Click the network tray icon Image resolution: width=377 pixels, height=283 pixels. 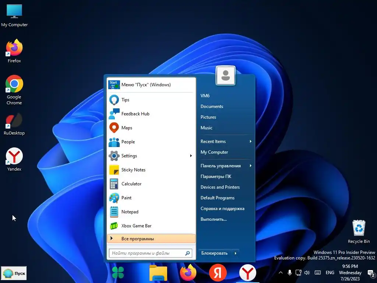pos(298,273)
